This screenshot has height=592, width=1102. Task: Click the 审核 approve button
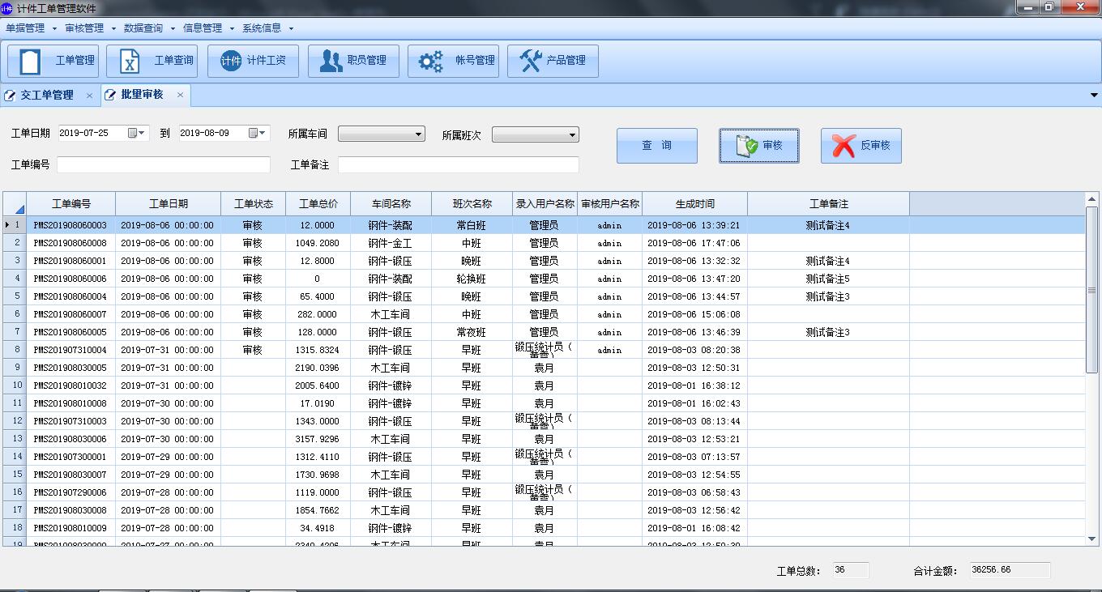758,146
